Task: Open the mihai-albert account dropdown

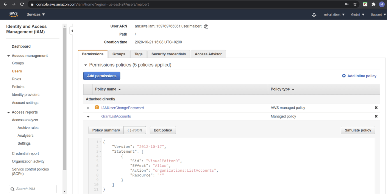Action: coord(334,15)
